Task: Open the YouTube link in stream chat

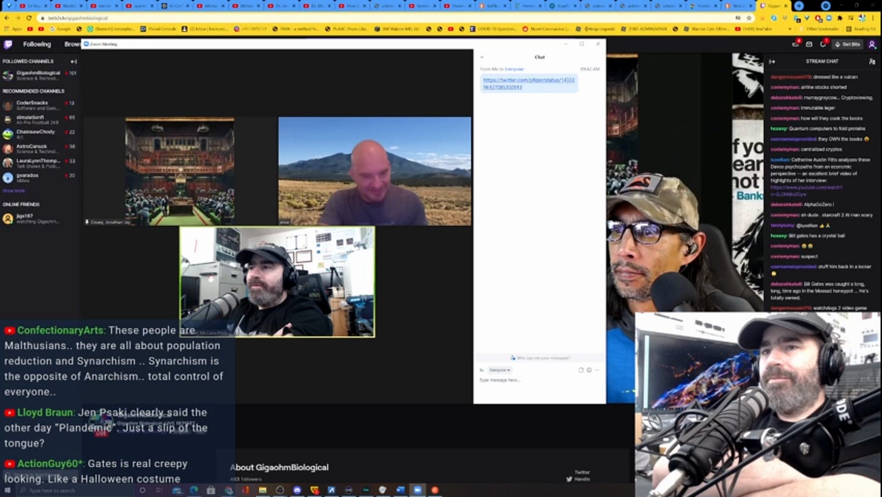Action: [x=806, y=191]
